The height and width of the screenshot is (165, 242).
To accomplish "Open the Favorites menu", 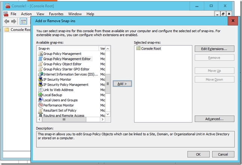I will tap(56, 14).
